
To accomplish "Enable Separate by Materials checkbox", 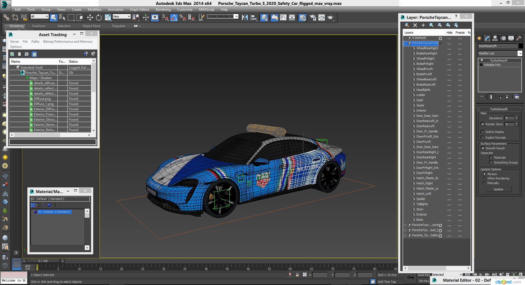I will 491,158.
